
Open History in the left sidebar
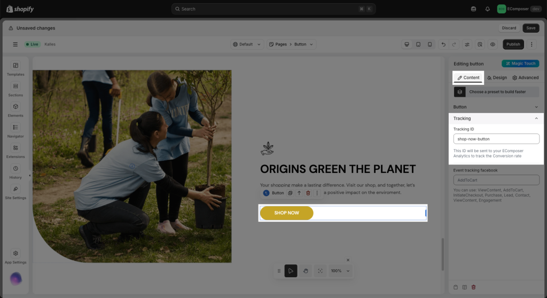[x=15, y=171]
